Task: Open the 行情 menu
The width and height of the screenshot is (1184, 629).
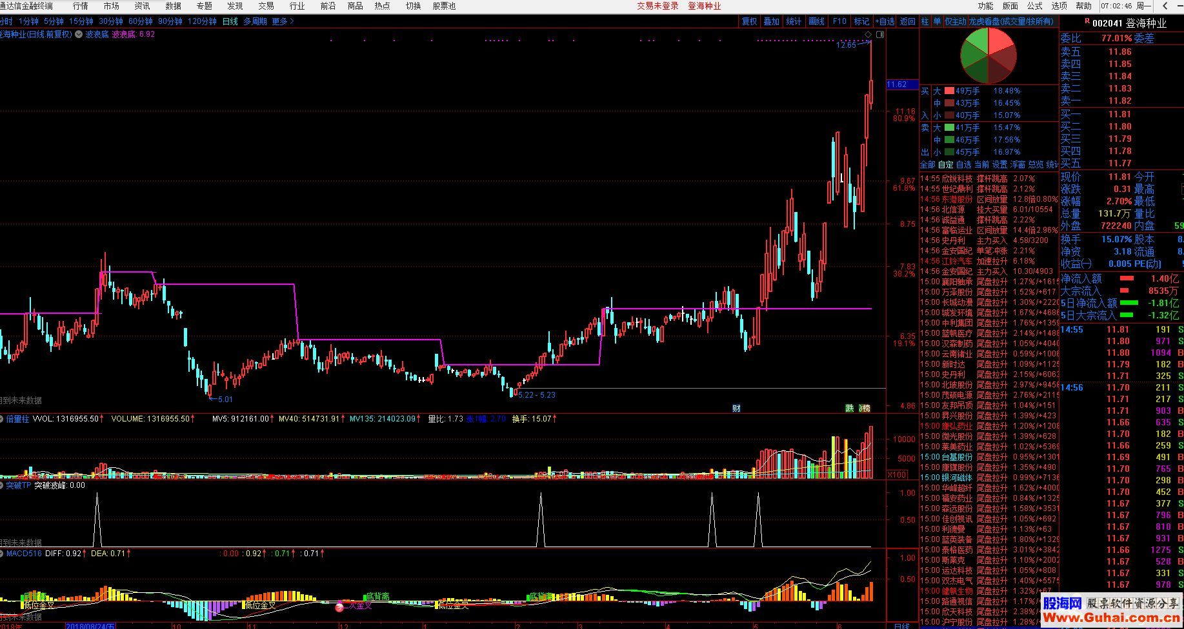Action: click(x=80, y=6)
